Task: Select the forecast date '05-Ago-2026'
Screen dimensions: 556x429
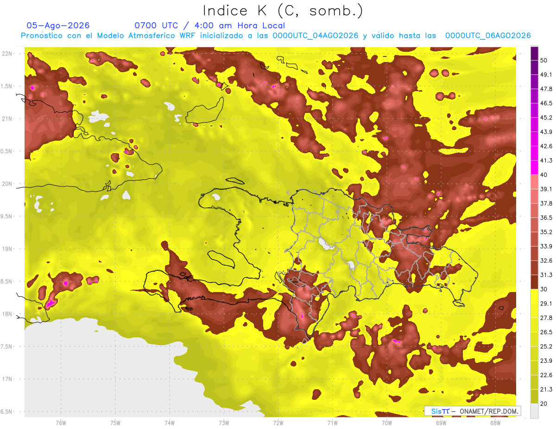Action: (x=58, y=25)
